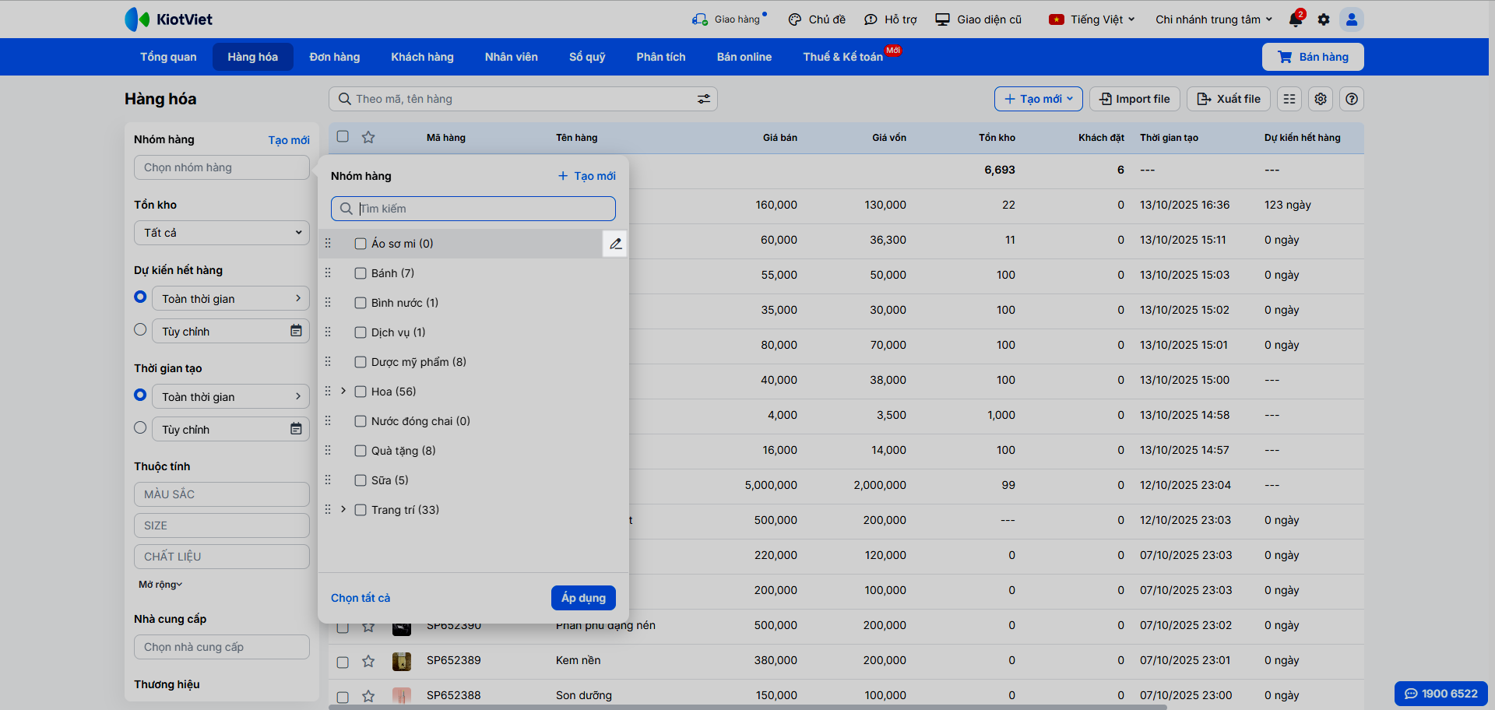1495x710 pixels.
Task: Open the help question mark icon
Action: coord(1352,99)
